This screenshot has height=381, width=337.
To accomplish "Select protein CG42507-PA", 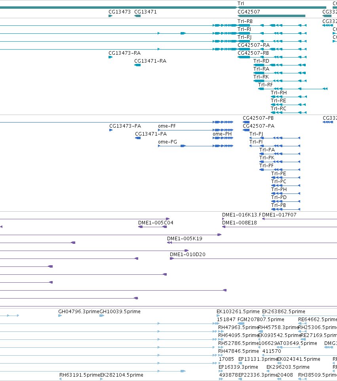I will pos(246,130).
